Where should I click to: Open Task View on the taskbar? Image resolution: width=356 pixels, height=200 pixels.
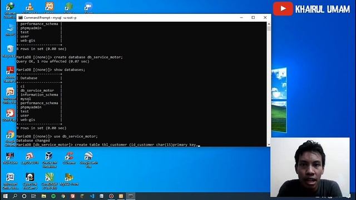click(33, 196)
